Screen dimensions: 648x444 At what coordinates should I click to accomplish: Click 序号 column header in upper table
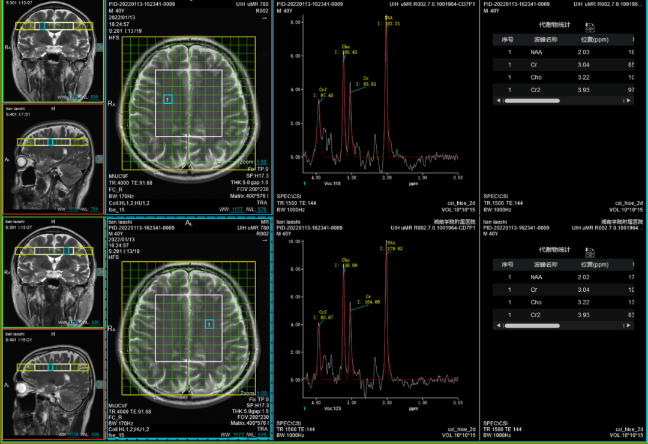[508, 40]
